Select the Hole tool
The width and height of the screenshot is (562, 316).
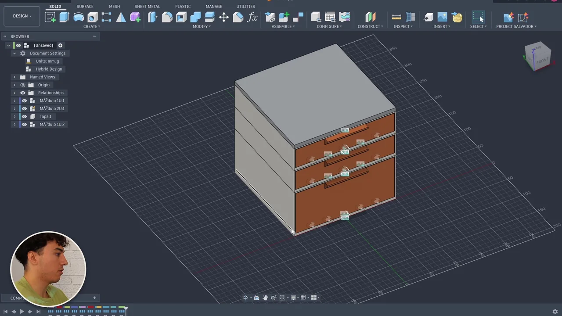pos(93,17)
